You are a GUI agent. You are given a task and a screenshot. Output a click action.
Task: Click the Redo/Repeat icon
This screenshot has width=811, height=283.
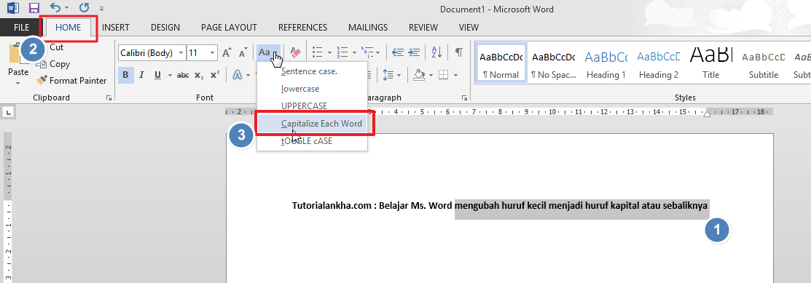point(84,8)
